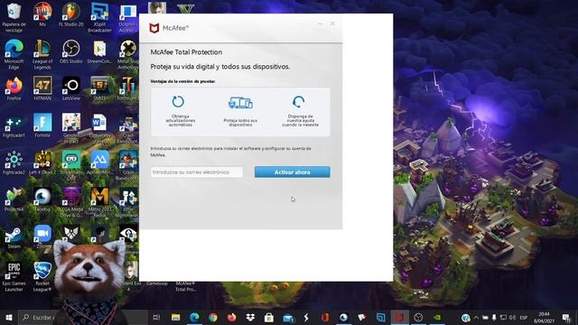This screenshot has width=578, height=325.
Task: Select the HITMAN desktop shortcut
Action: 42,88
